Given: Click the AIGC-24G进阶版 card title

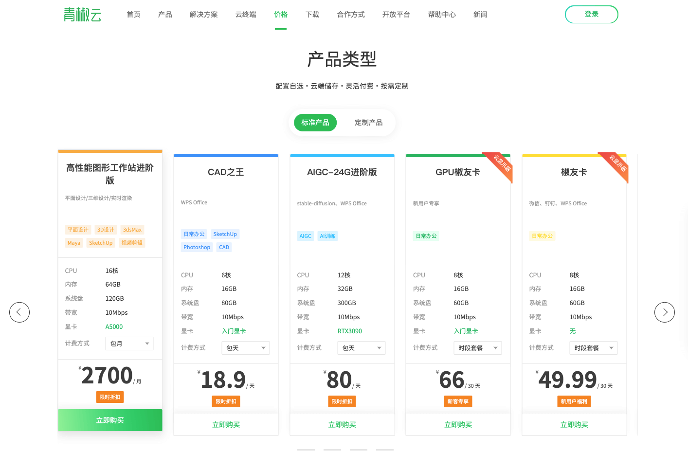Looking at the screenshot, I should (342, 172).
